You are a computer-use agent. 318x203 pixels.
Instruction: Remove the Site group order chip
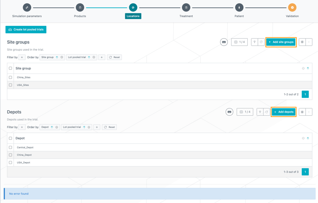pos(62,57)
